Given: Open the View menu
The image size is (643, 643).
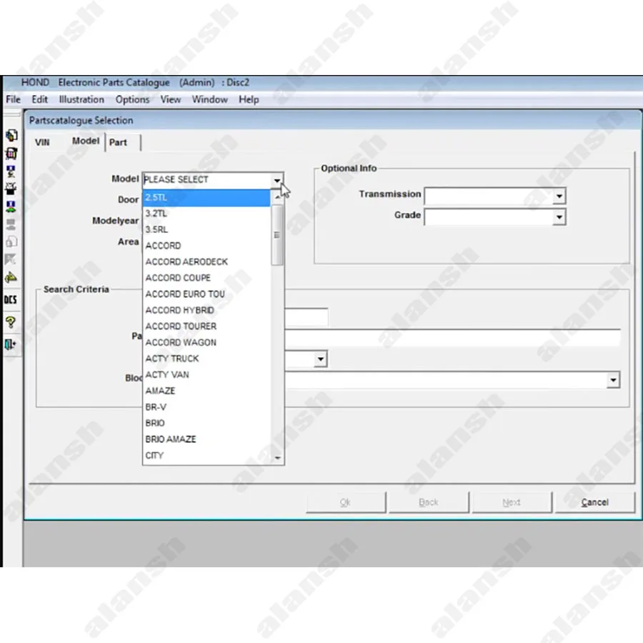Looking at the screenshot, I should click(x=171, y=99).
